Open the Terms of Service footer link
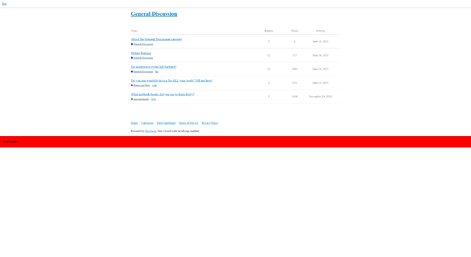This screenshot has height=257, width=471. tap(188, 123)
